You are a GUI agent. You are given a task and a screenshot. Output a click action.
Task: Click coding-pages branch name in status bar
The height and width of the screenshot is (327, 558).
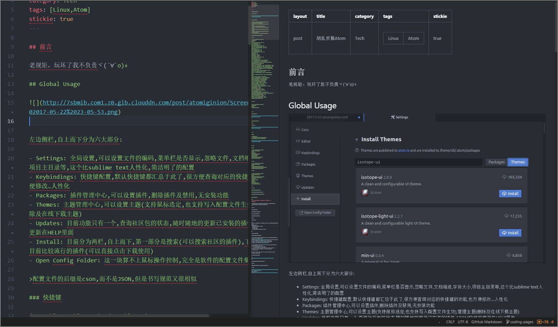[x=522, y=322]
